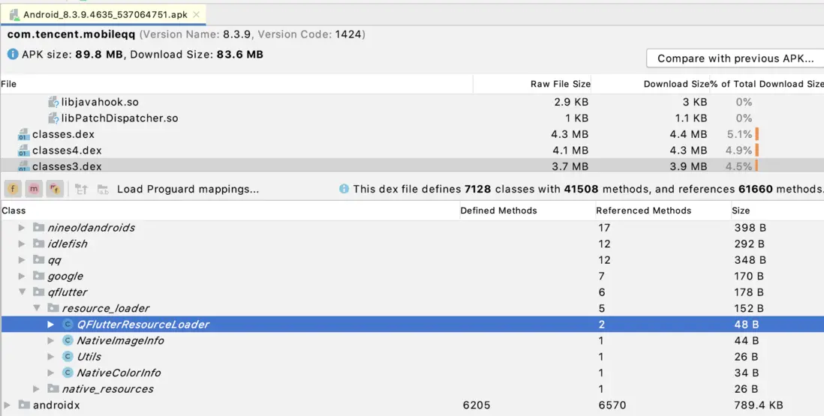
Task: Expand the native_resources package
Action: [x=36, y=389]
